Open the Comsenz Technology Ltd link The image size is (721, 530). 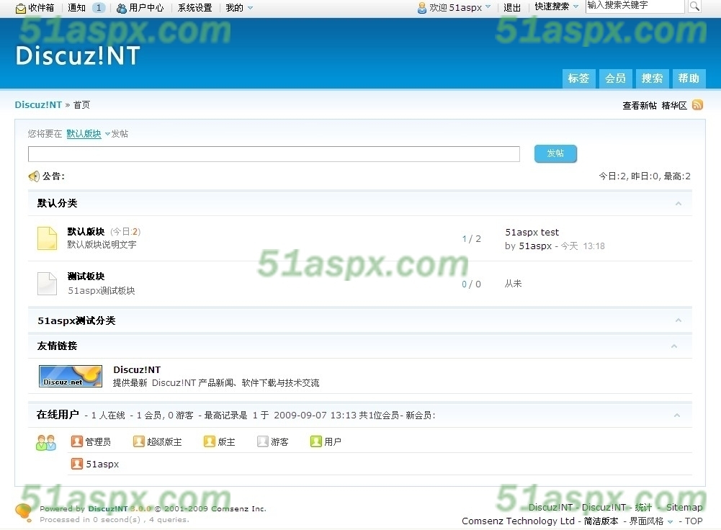[x=518, y=521]
